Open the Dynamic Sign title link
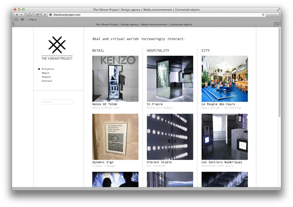 point(103,162)
